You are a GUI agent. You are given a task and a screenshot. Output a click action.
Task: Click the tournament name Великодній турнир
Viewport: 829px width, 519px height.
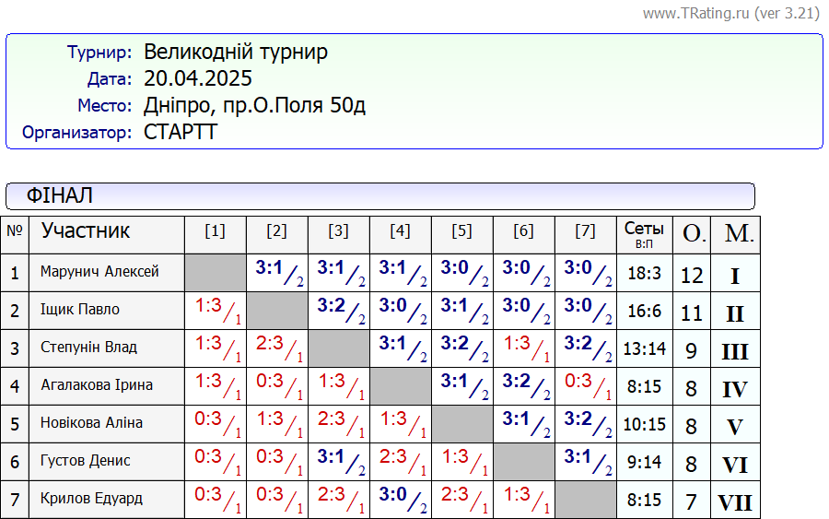(x=236, y=53)
